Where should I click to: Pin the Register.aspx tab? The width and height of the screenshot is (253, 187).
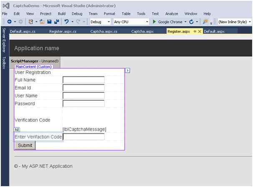click(x=195, y=31)
